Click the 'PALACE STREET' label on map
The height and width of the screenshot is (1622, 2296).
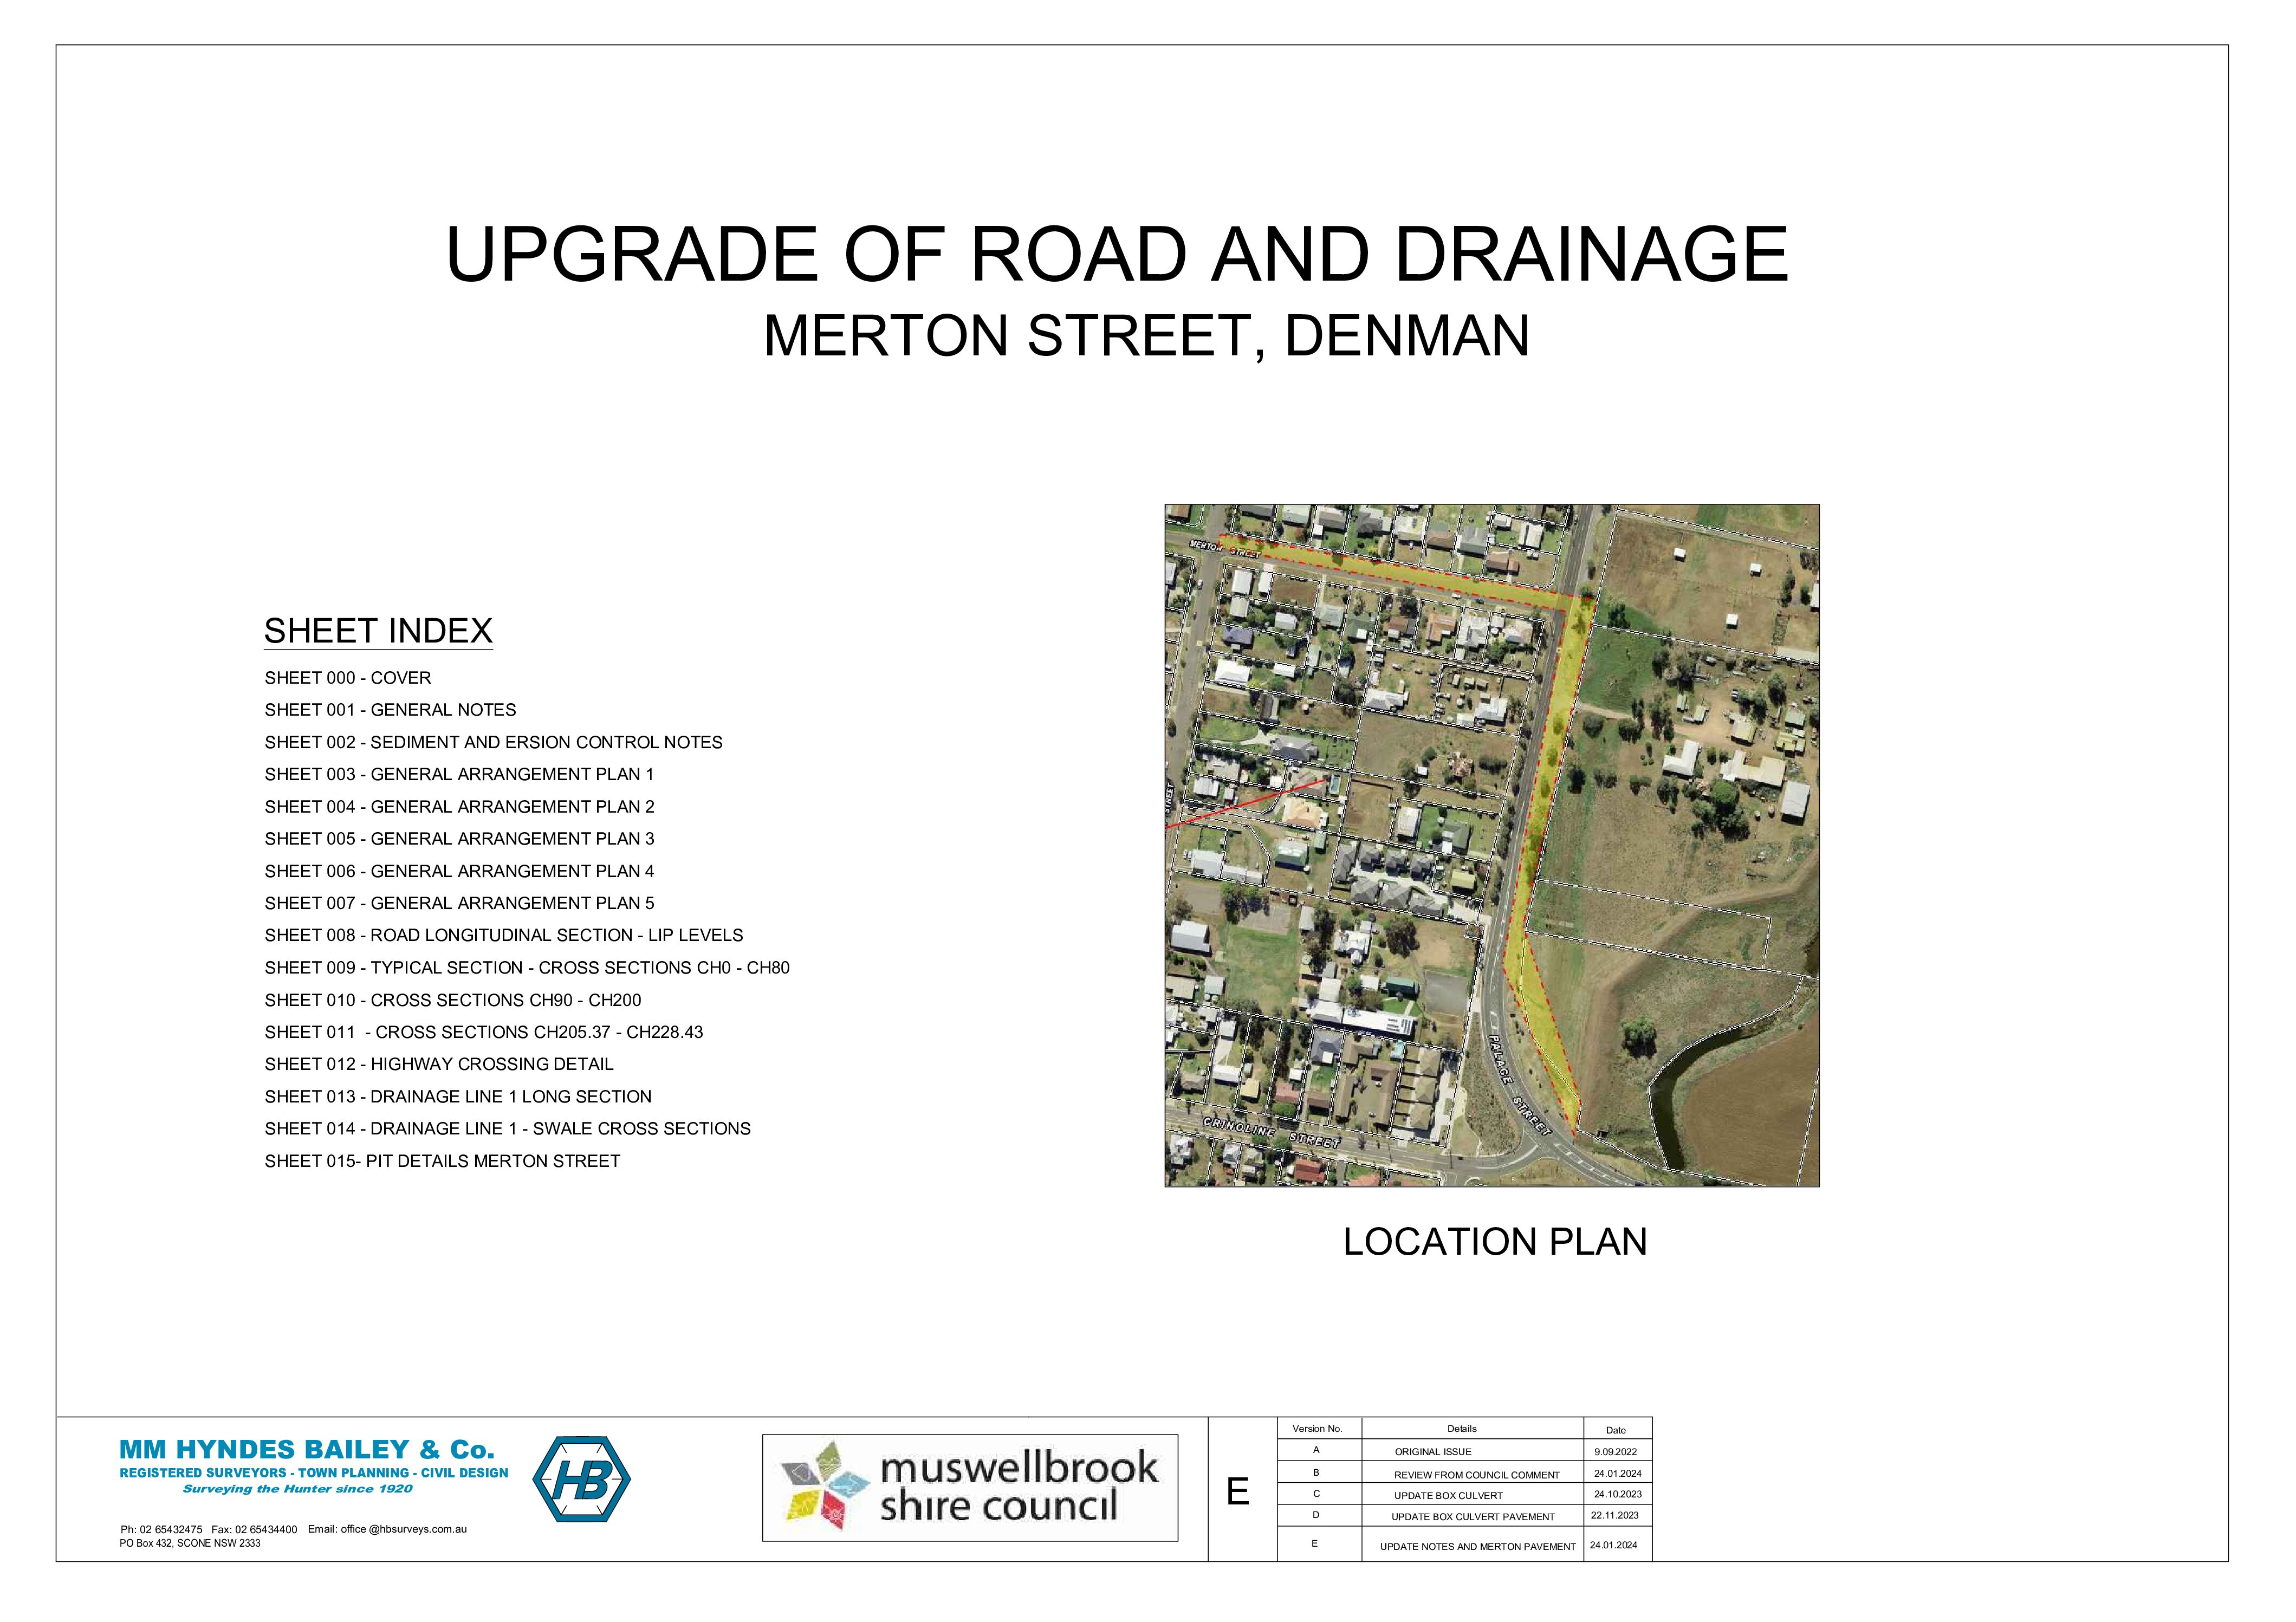pyautogui.click(x=1521, y=1086)
